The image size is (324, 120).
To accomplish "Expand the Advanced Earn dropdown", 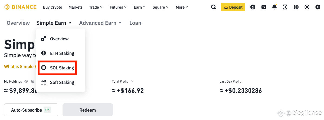I will 100,23.
